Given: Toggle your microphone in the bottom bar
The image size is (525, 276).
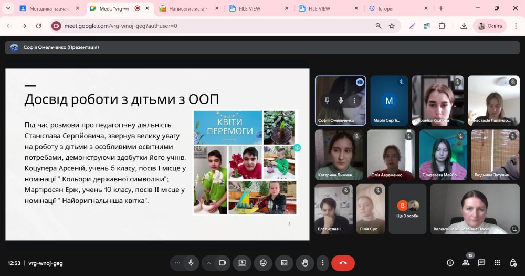Looking at the screenshot, I should coord(191,263).
